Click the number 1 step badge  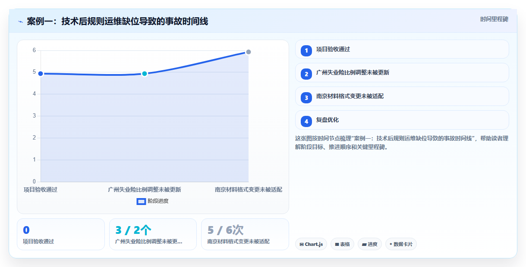point(306,50)
